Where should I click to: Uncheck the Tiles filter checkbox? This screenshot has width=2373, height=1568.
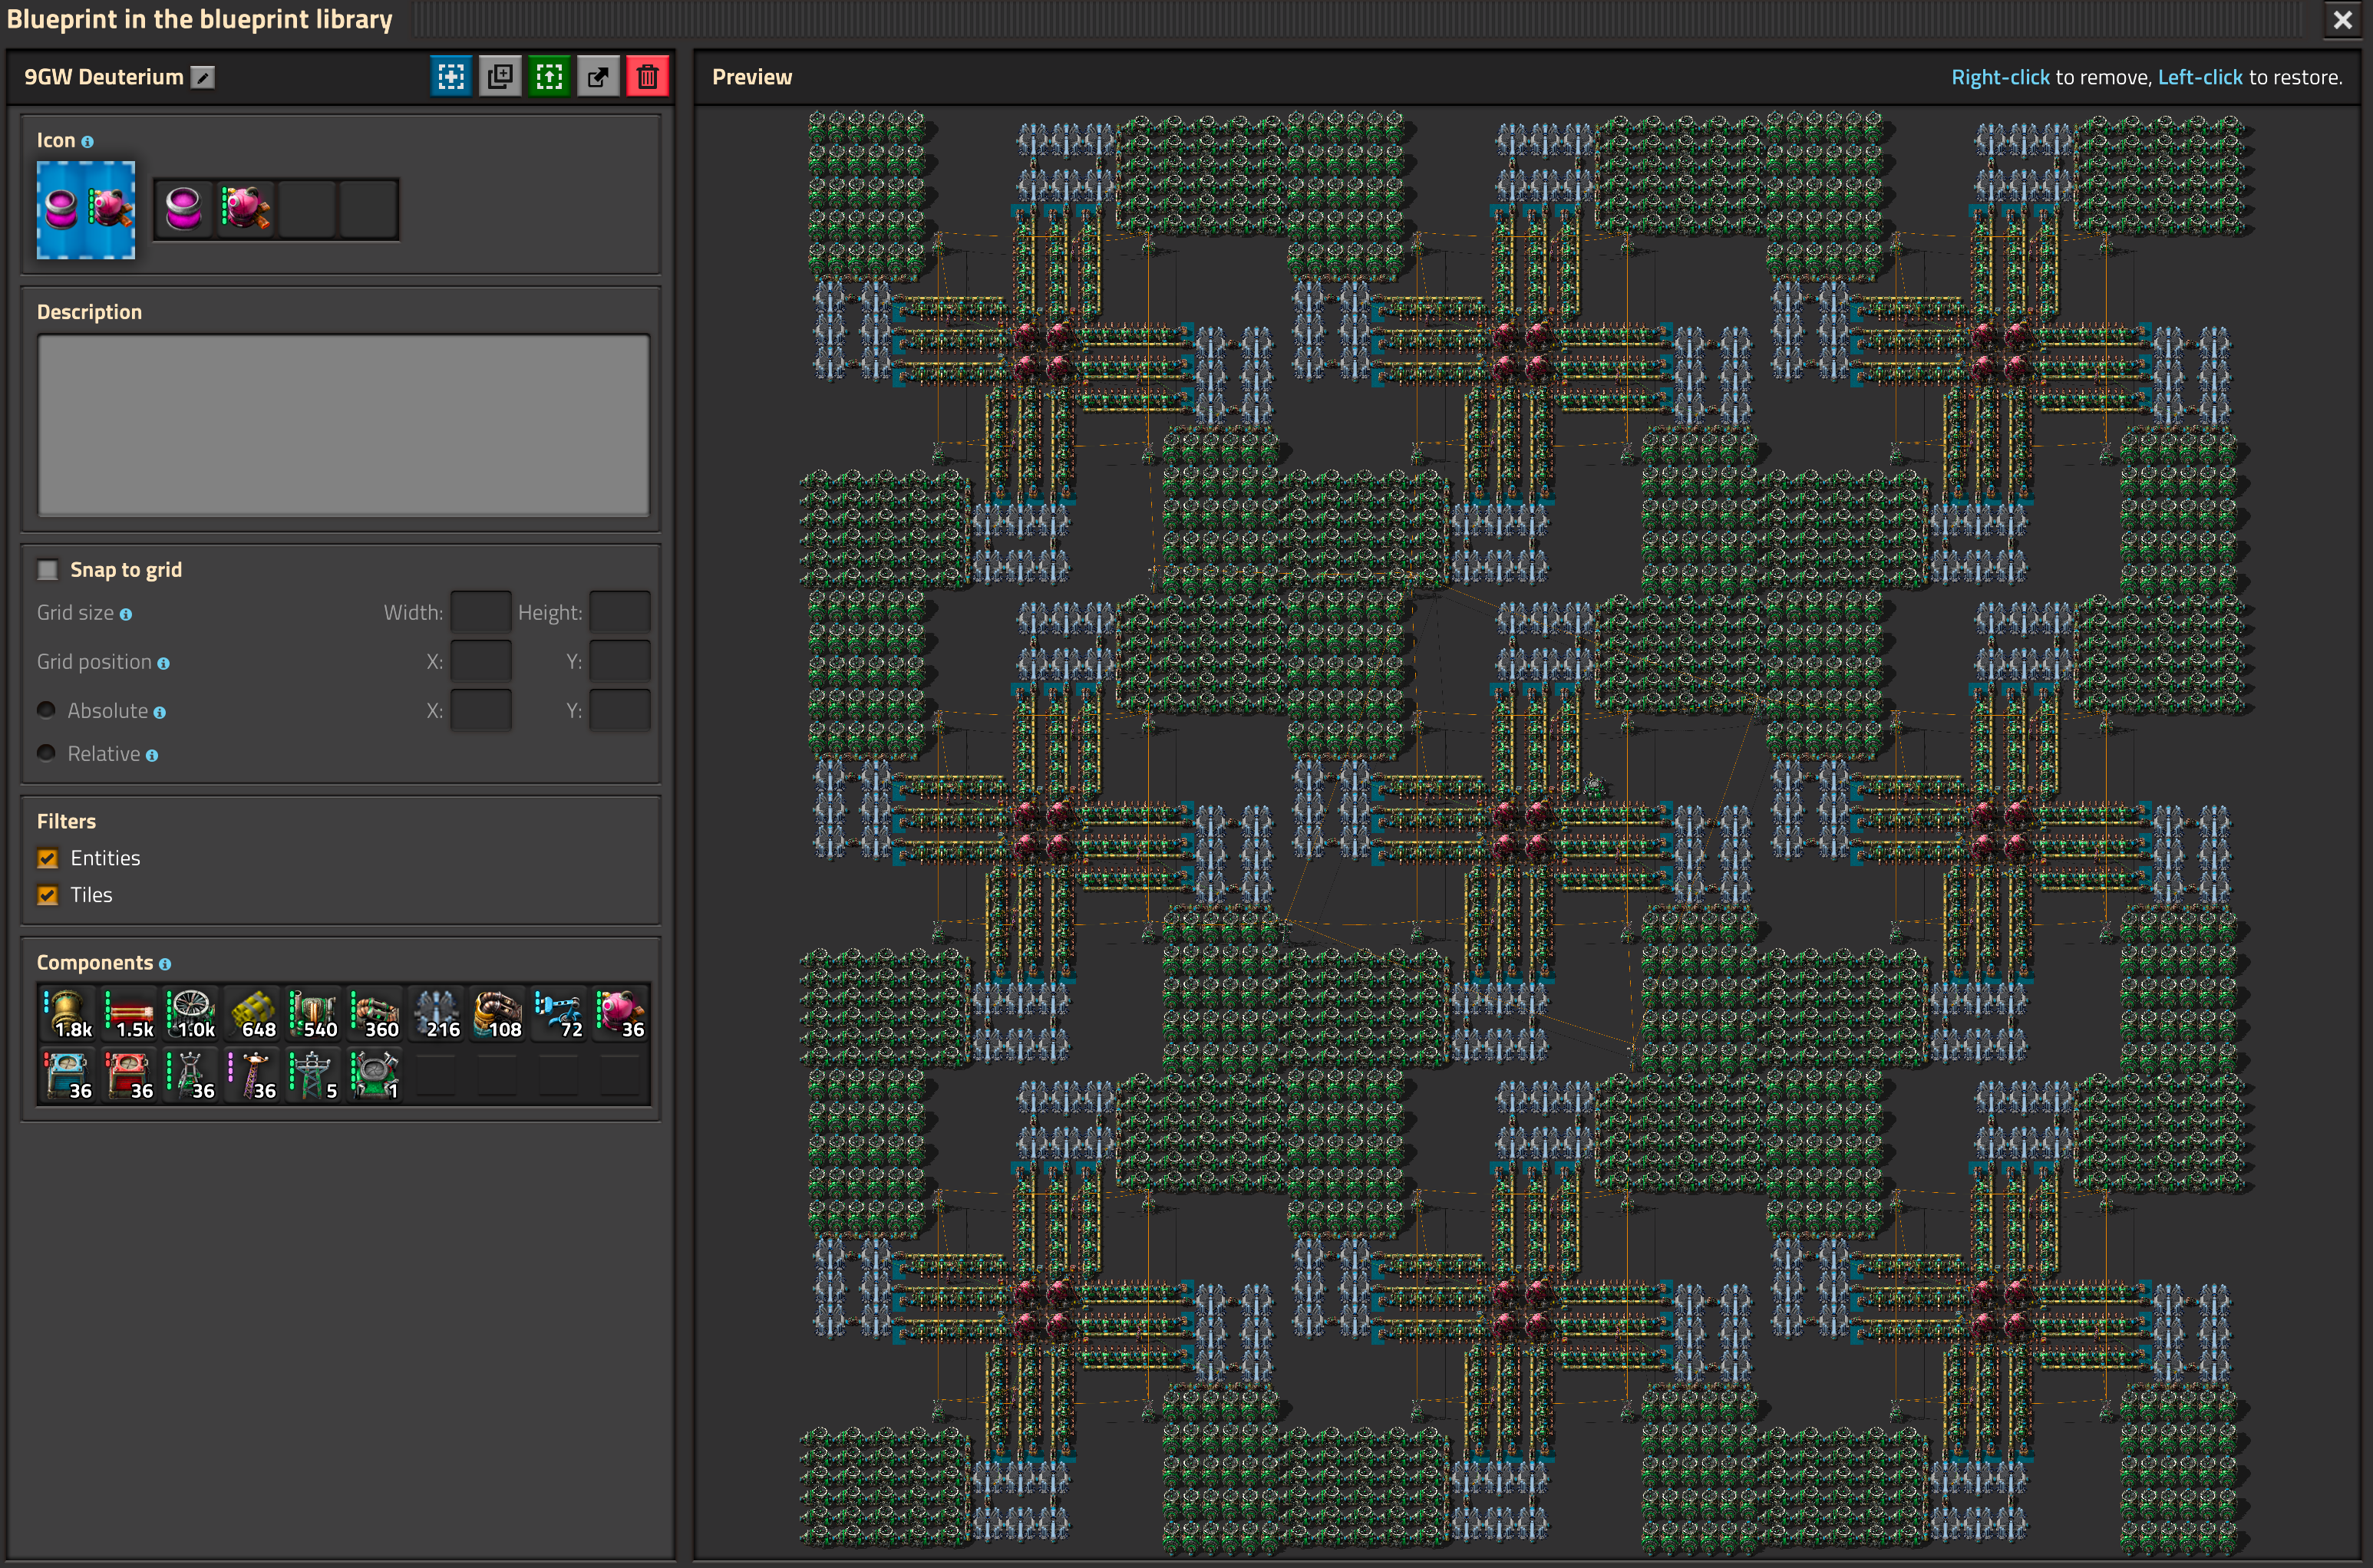pos(48,895)
